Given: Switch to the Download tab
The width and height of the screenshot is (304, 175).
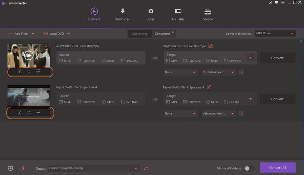Looking at the screenshot, I should (122, 15).
